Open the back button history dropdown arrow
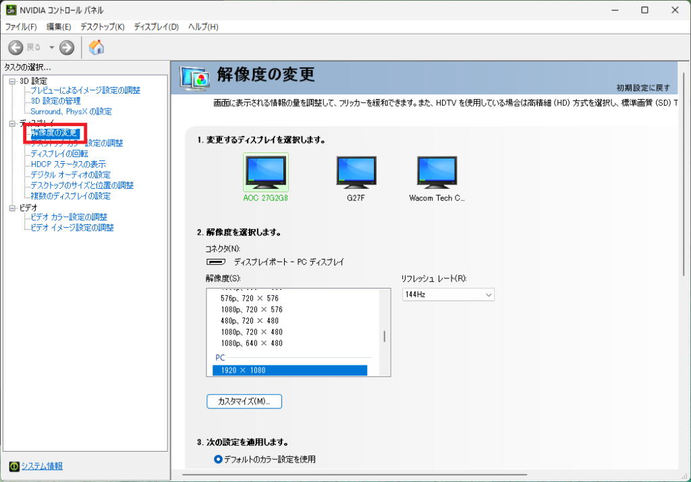This screenshot has height=482, width=691. [51, 47]
